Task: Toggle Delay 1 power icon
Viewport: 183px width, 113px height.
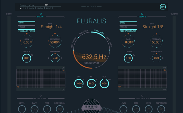Action: point(41,14)
